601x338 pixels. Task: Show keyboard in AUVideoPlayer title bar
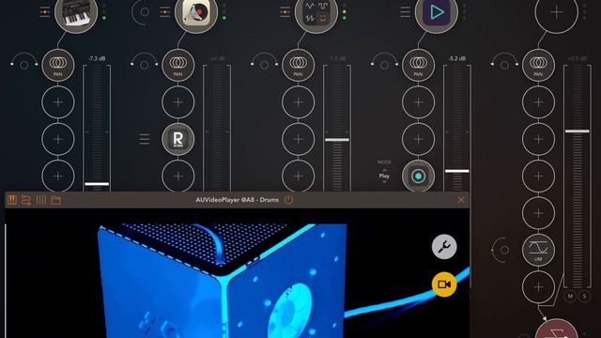(x=12, y=200)
